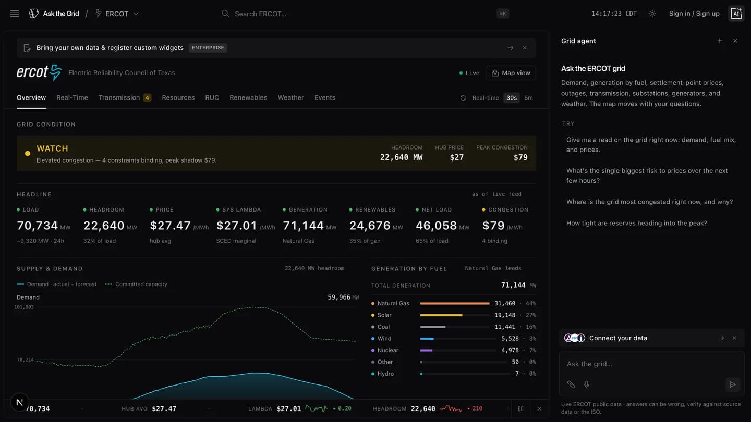Open the Transmission tab
Image resolution: width=751 pixels, height=422 pixels.
125,97
